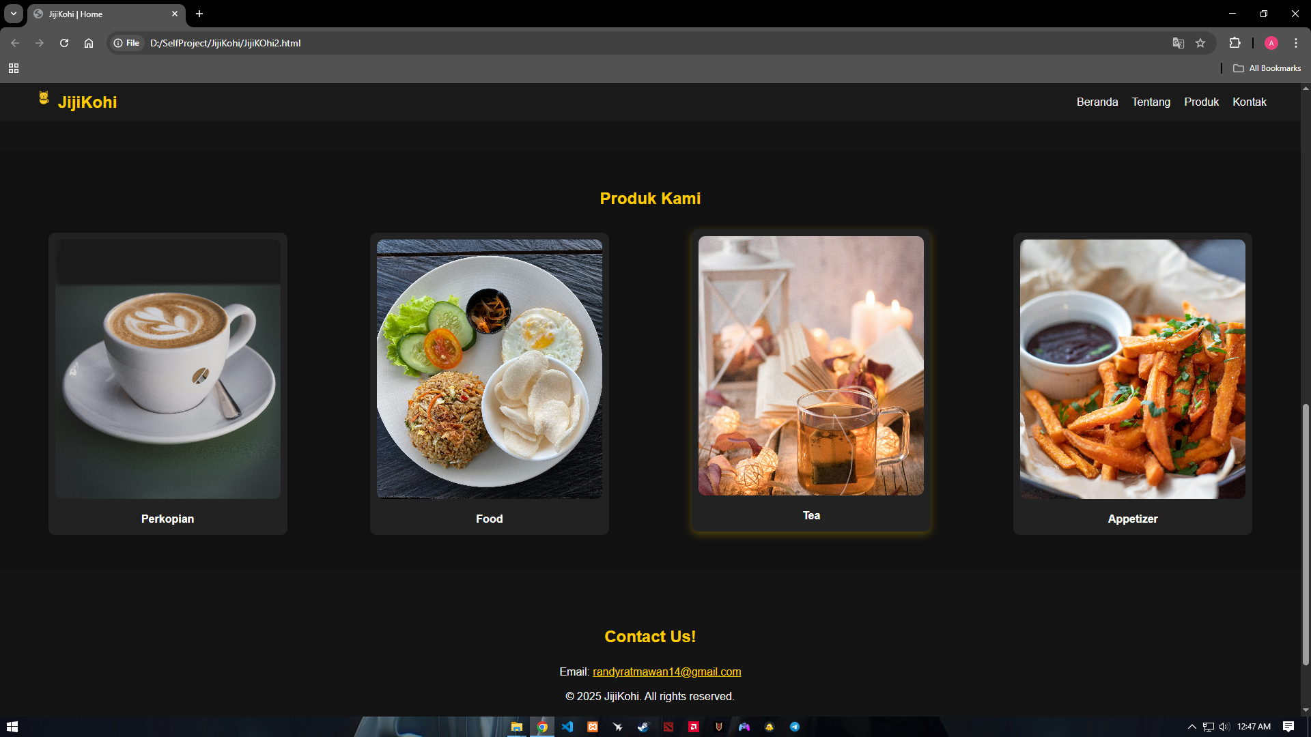Viewport: 1311px width, 737px height.
Task: Launch Steam from the taskbar
Action: (643, 726)
